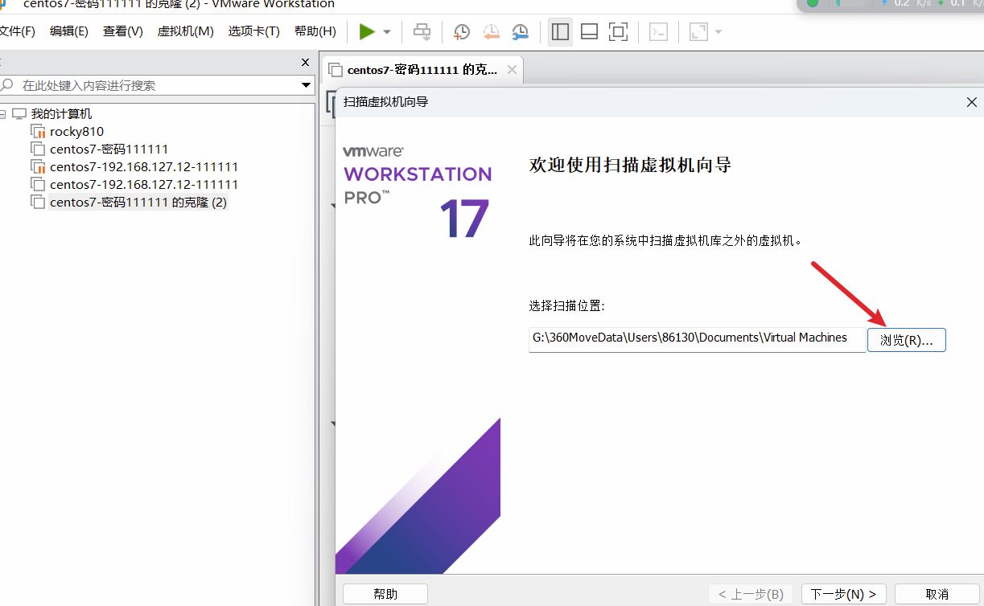Close the centos7-密码111111 的克... tab

click(x=512, y=70)
